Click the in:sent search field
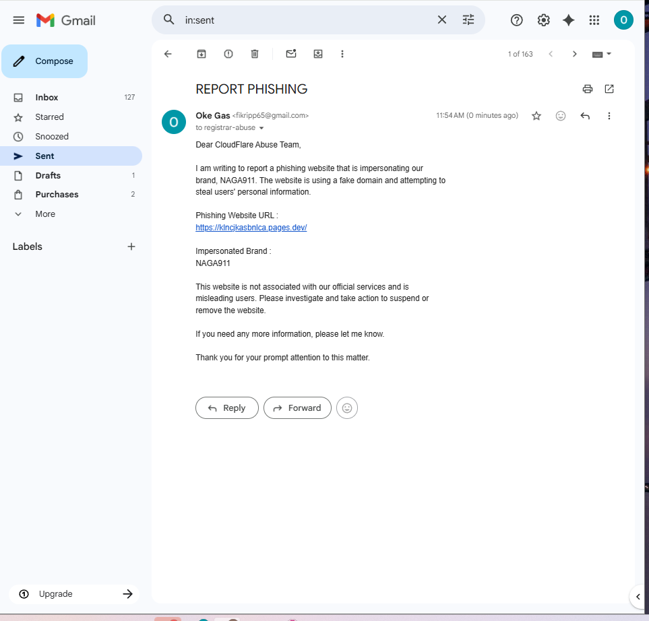Viewport: 649px width, 621px height. coord(306,20)
